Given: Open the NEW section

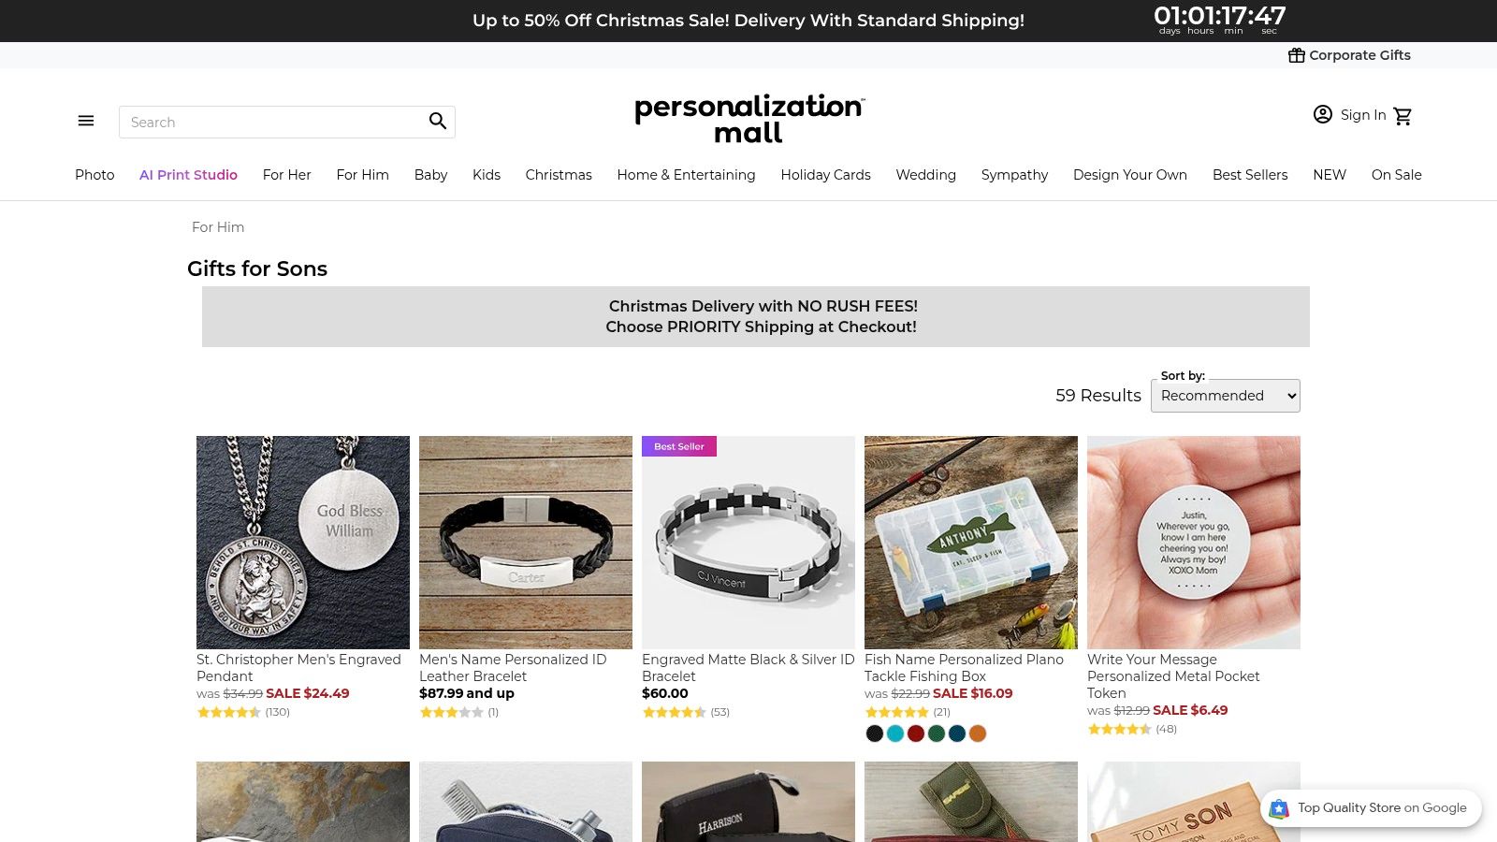Looking at the screenshot, I should click(x=1329, y=175).
